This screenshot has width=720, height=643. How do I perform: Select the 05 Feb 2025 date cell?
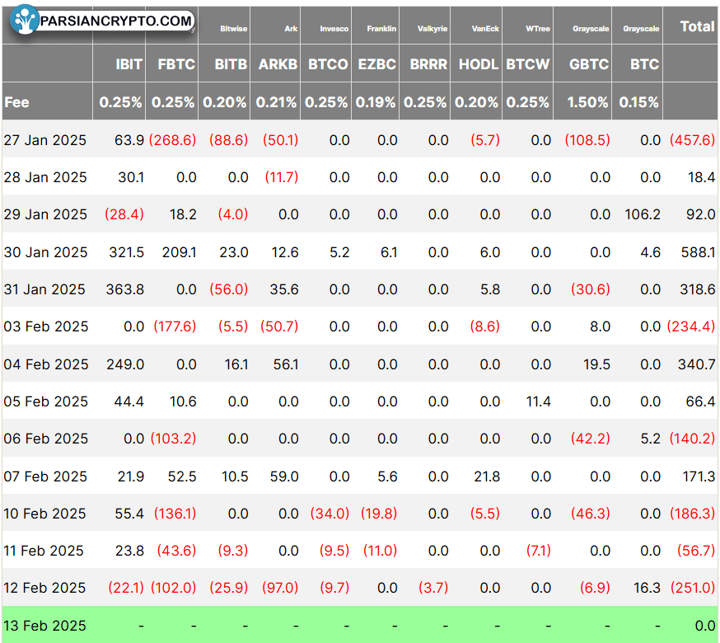click(x=46, y=401)
